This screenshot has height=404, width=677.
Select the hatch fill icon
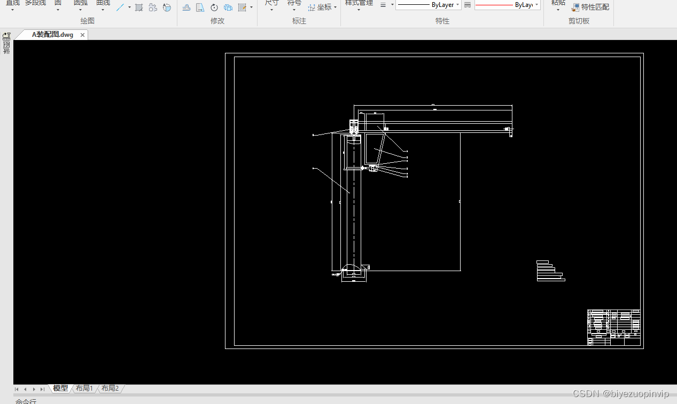point(139,7)
